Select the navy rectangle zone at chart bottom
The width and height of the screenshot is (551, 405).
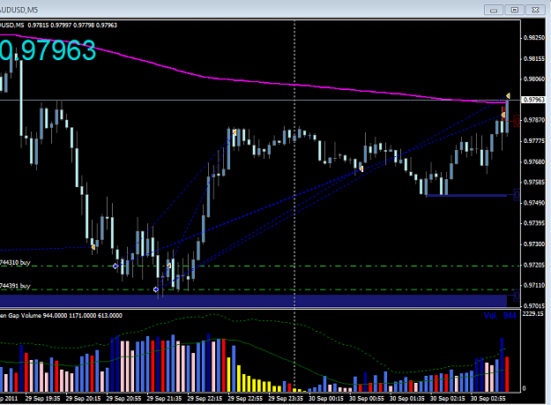tap(253, 301)
